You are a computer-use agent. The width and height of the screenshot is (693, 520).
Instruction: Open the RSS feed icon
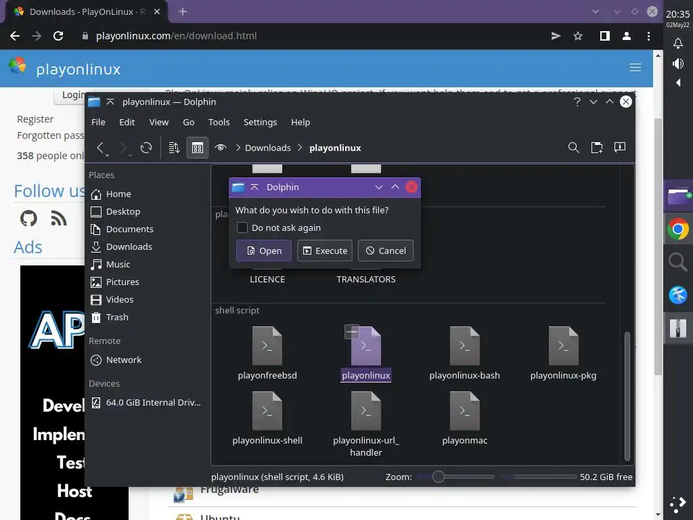coord(58,218)
